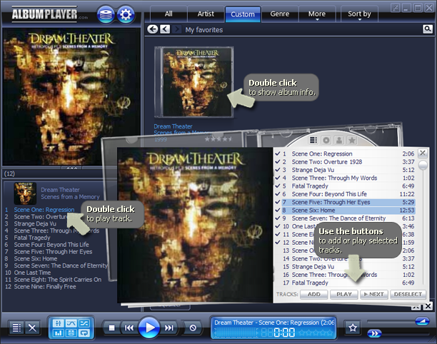Uncheck track 3 Strange Deja Vu

coord(278,170)
